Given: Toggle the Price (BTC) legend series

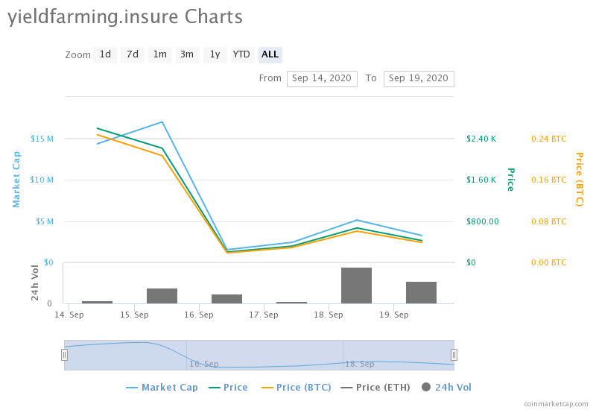Looking at the screenshot, I should coord(294,387).
